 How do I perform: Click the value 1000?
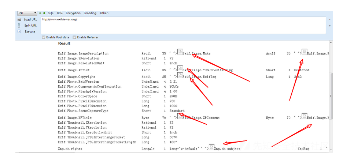point(173,106)
